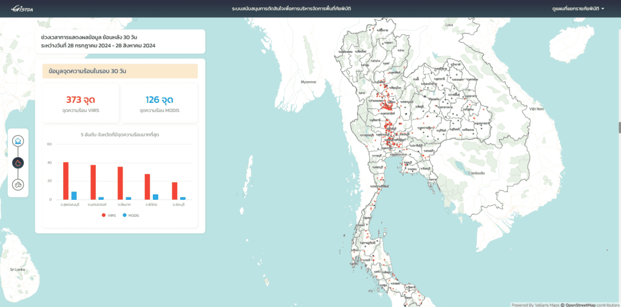Open the ดูแผนที่แยกรายภัยพิบัติ dropdown menu

pos(578,8)
